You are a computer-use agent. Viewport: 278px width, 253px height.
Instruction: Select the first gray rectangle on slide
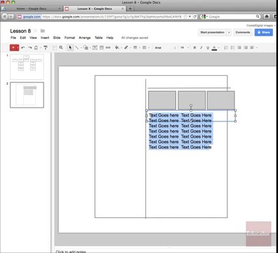(x=162, y=100)
